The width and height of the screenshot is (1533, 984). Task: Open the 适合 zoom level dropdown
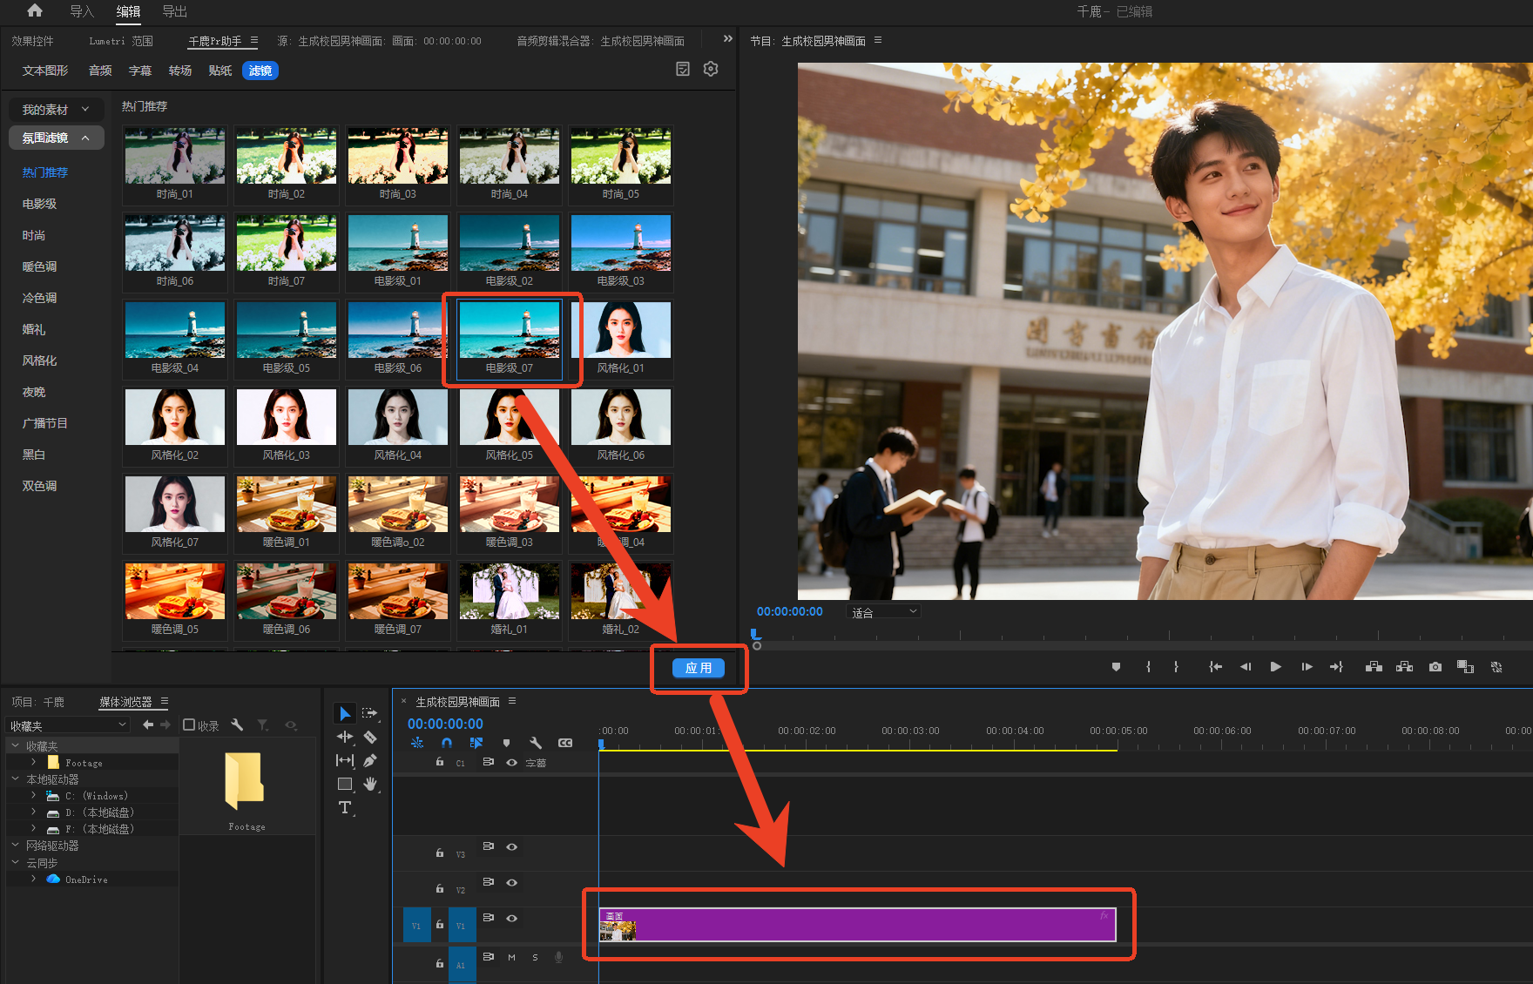883,612
